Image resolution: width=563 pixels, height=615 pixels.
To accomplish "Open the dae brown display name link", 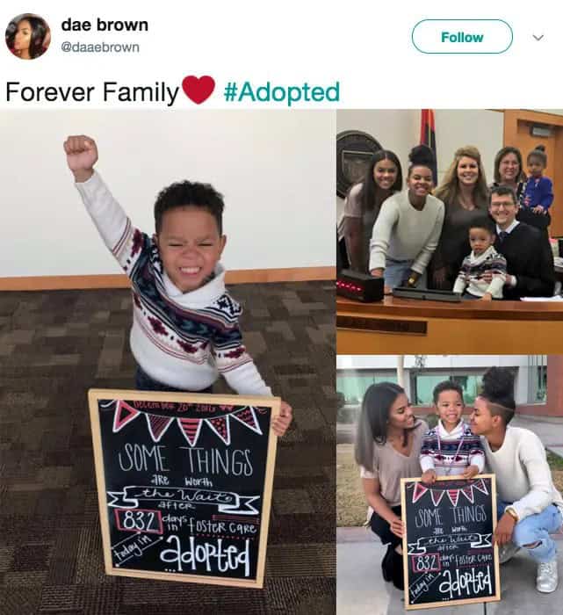I will pos(105,25).
